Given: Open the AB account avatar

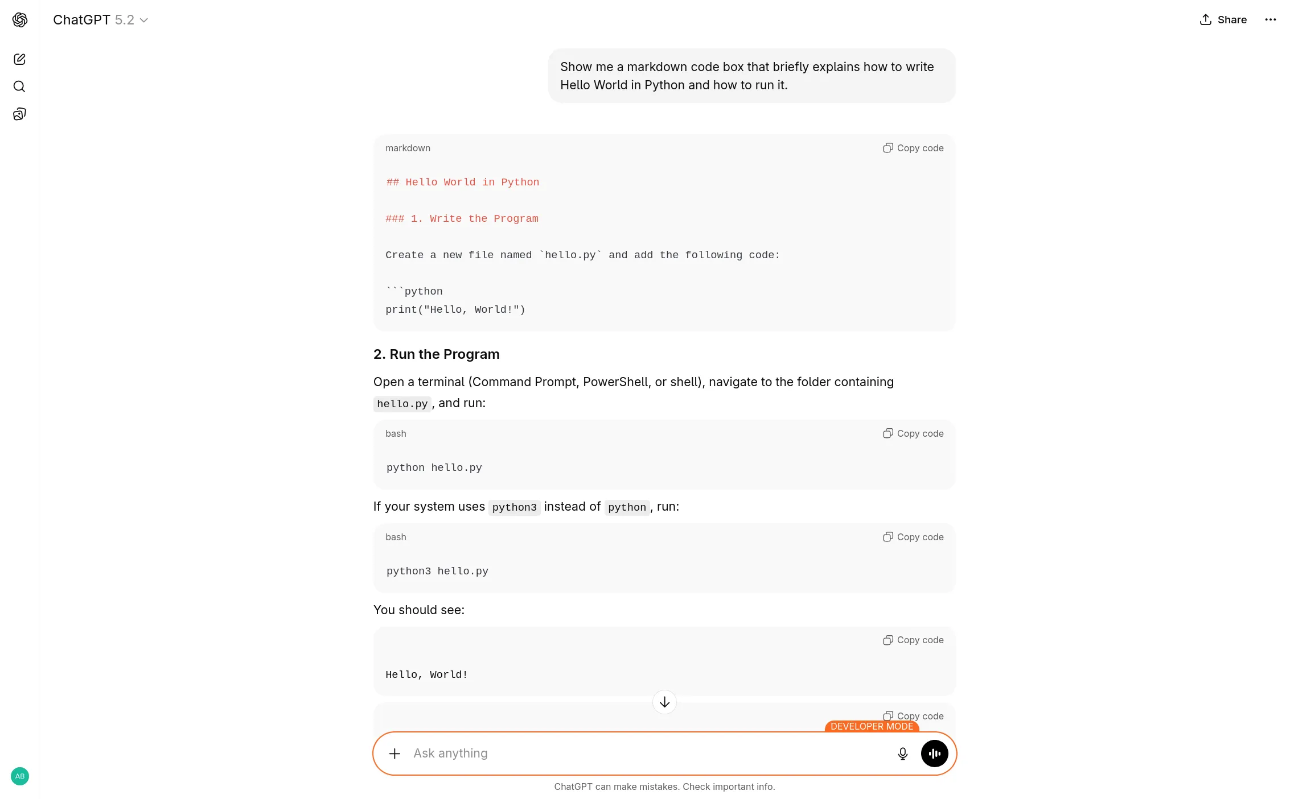Looking at the screenshot, I should (20, 776).
